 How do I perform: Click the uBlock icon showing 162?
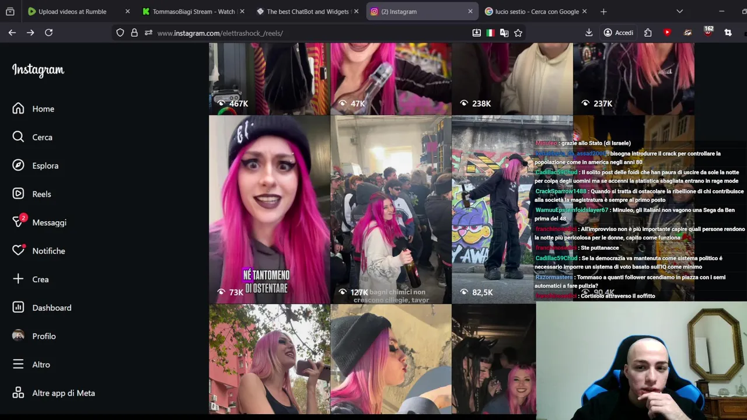pyautogui.click(x=708, y=32)
